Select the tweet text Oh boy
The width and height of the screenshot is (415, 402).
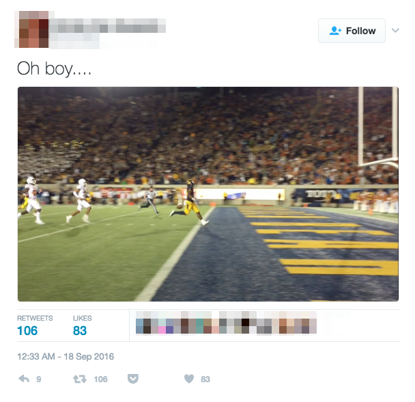click(x=54, y=68)
